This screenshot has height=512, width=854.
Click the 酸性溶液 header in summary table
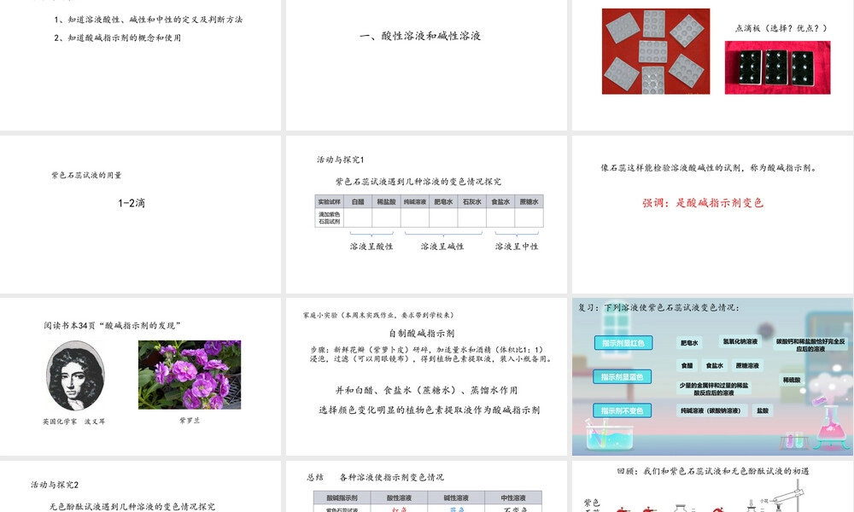(x=399, y=497)
